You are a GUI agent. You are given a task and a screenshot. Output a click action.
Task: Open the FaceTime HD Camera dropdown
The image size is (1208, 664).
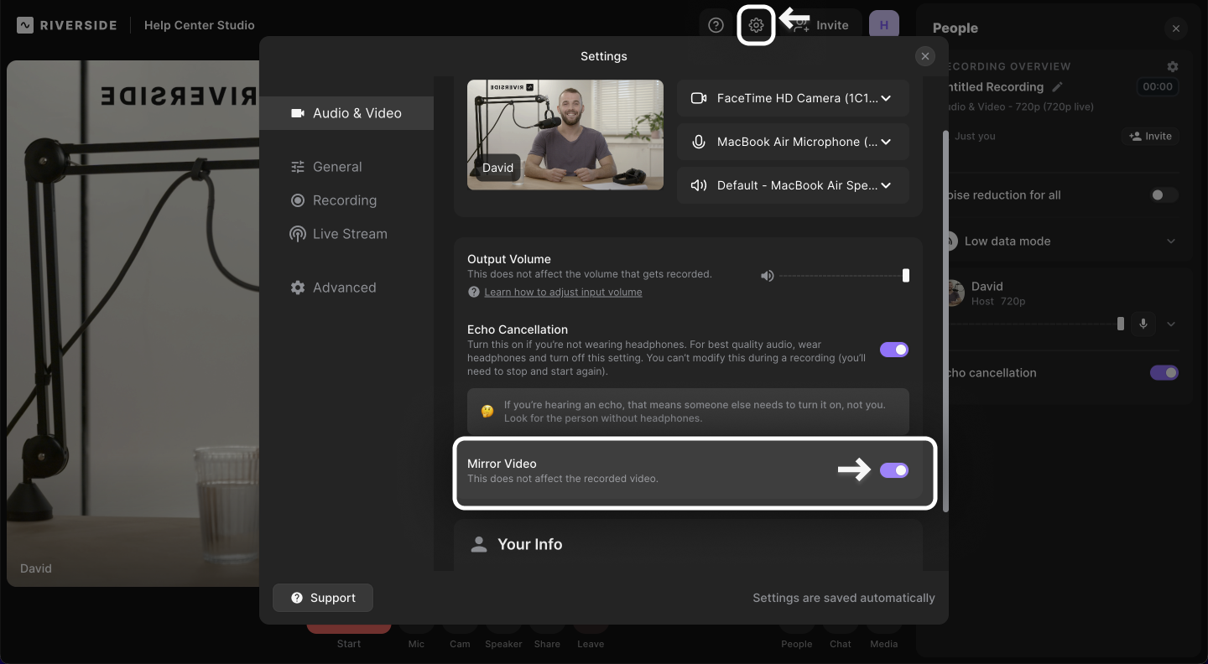(793, 98)
